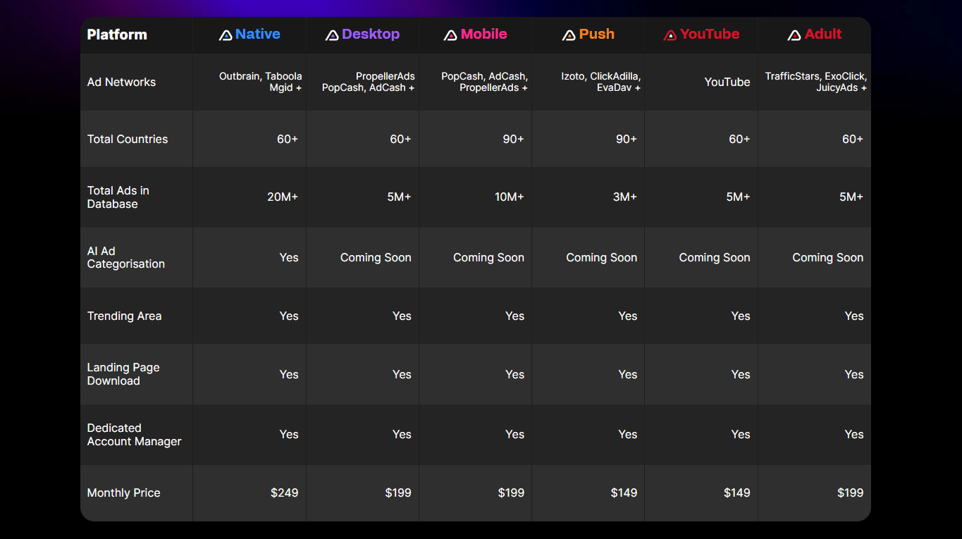The image size is (962, 539).
Task: Open the Desktop platform heading
Action: click(x=371, y=34)
